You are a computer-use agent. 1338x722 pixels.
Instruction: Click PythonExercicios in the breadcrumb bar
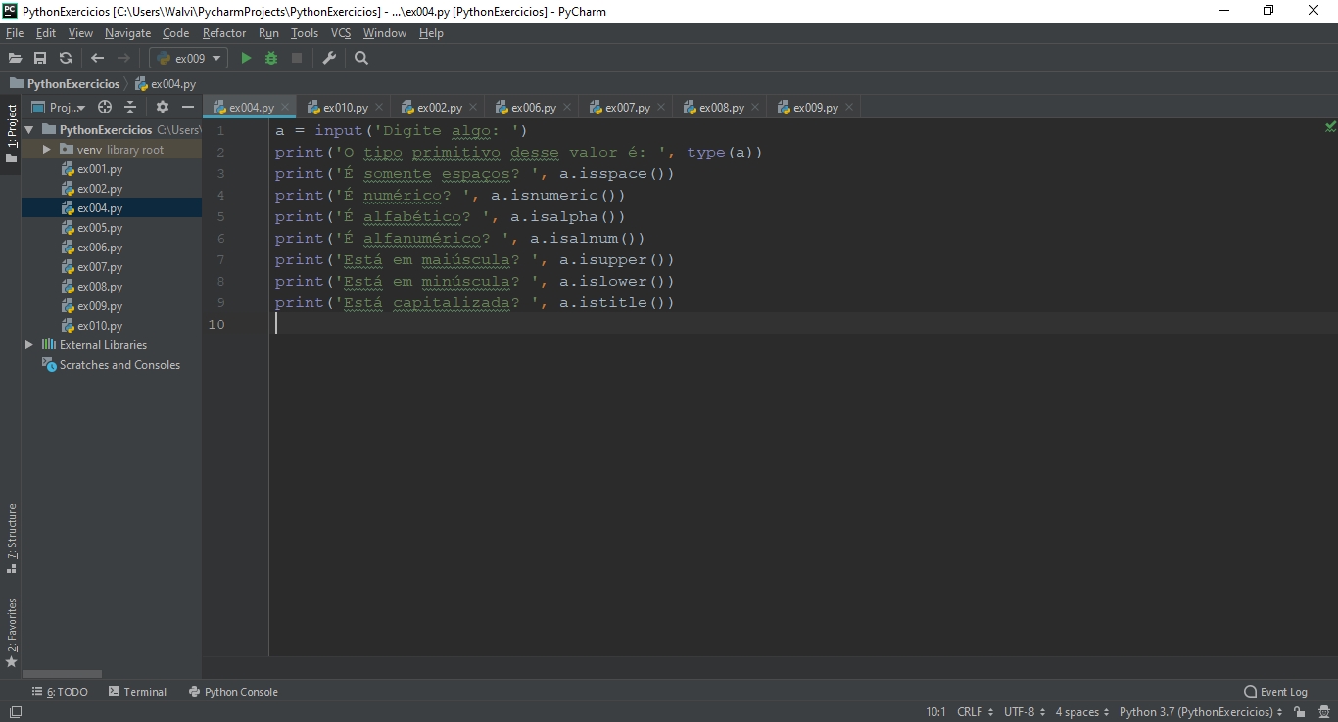coord(65,84)
